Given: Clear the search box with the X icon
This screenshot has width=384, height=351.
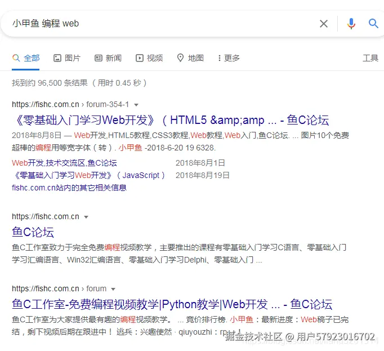Looking at the screenshot, I should click(324, 24).
